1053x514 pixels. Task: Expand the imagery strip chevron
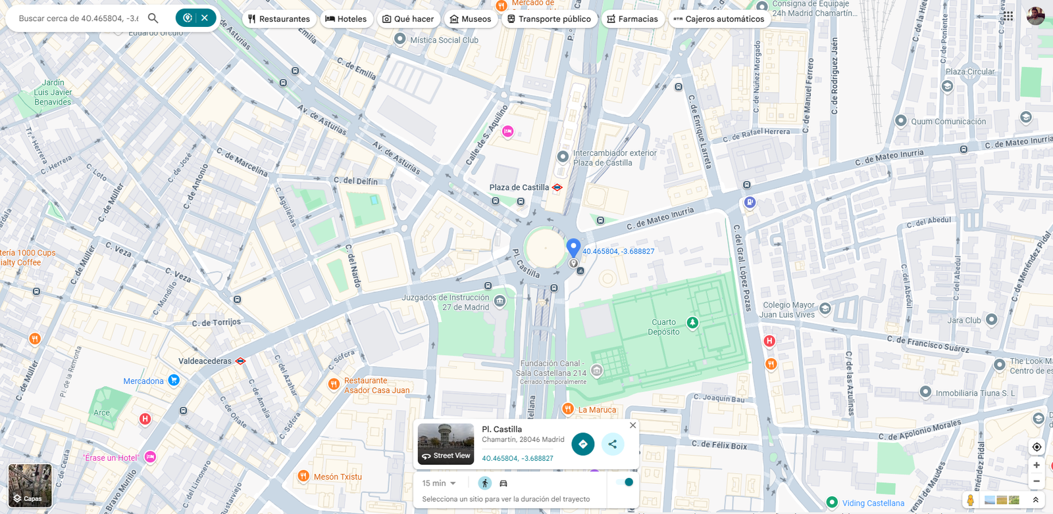[1035, 500]
